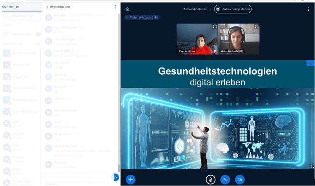Start recording with Aufzeichnung starten
The height and width of the screenshot is (186, 315).
pos(233,9)
